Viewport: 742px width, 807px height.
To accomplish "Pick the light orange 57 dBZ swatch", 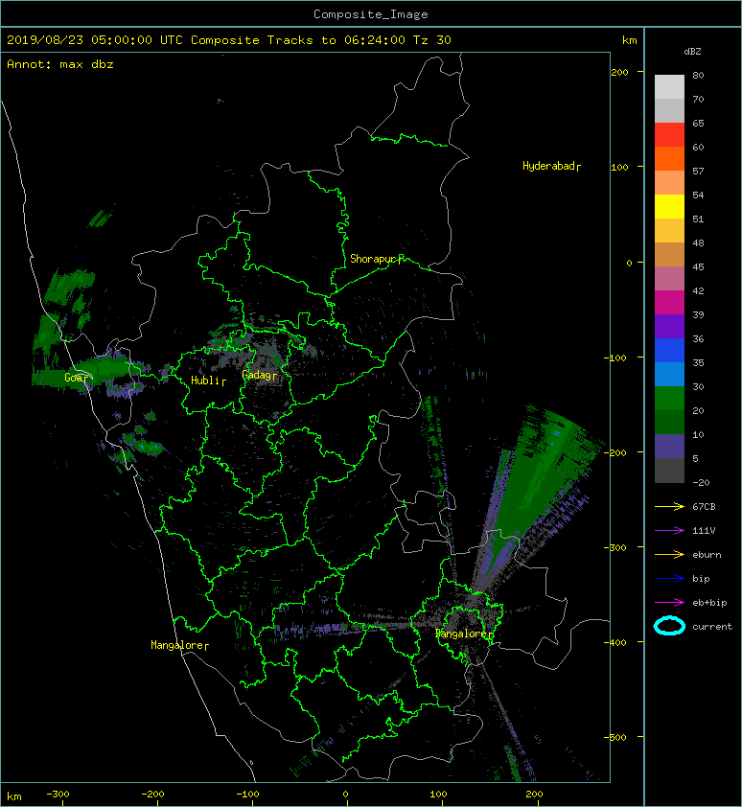I will pyautogui.click(x=669, y=183).
